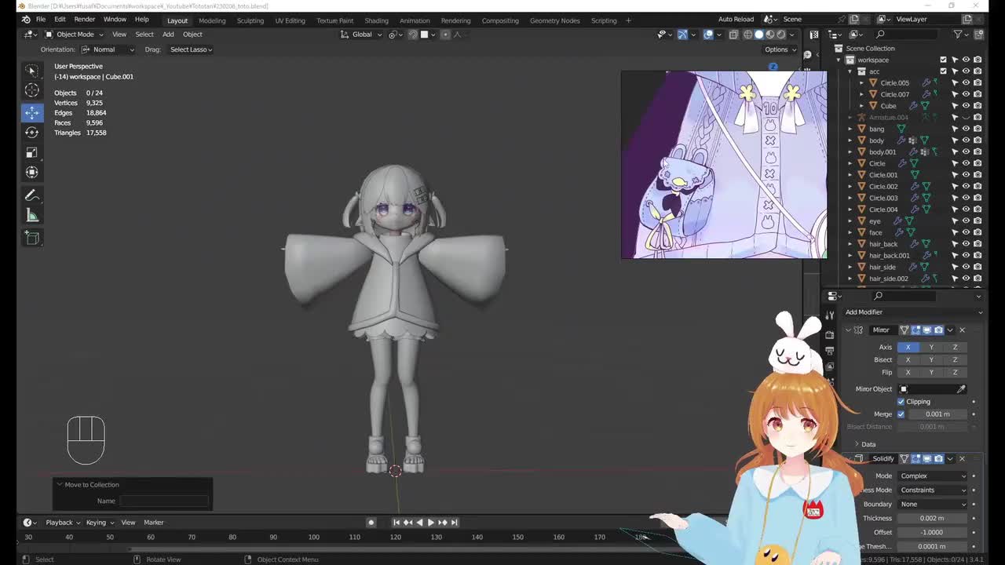The height and width of the screenshot is (565, 1005).
Task: Select the Select Box tool
Action: (x=32, y=71)
